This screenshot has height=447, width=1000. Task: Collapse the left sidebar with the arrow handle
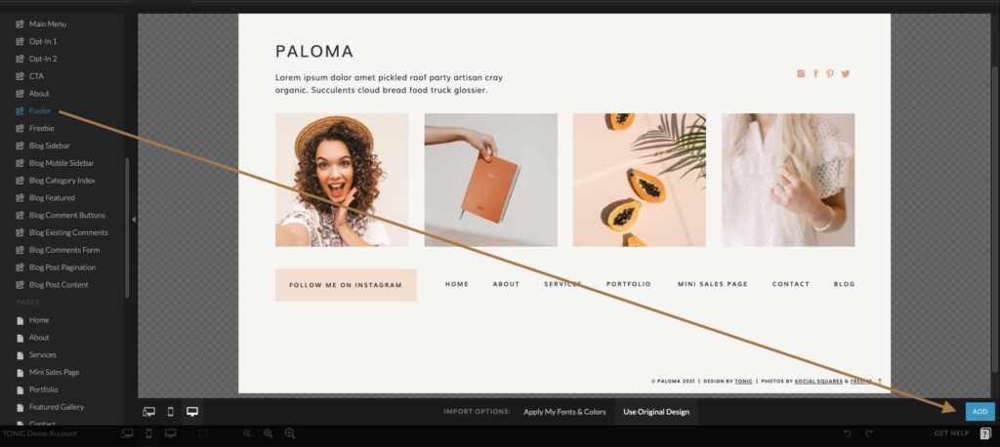tap(133, 220)
